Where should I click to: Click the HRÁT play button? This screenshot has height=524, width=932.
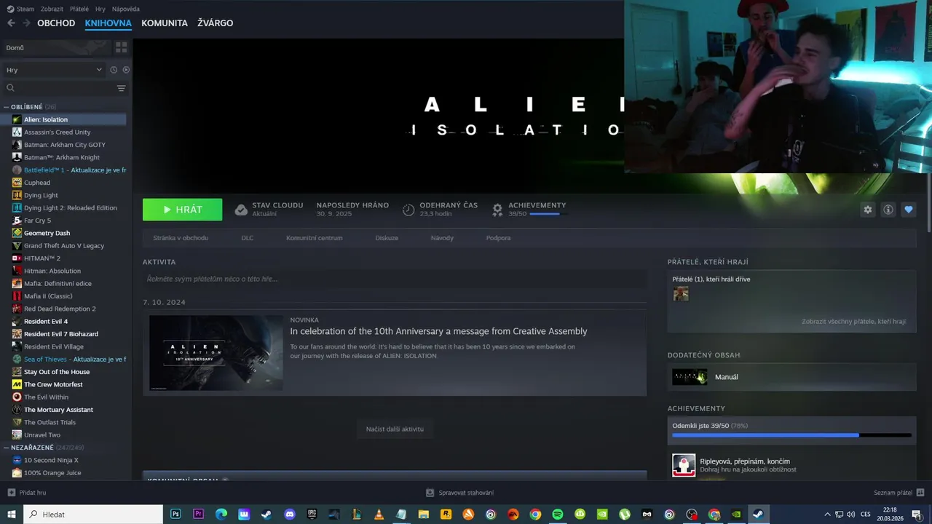[x=182, y=210]
